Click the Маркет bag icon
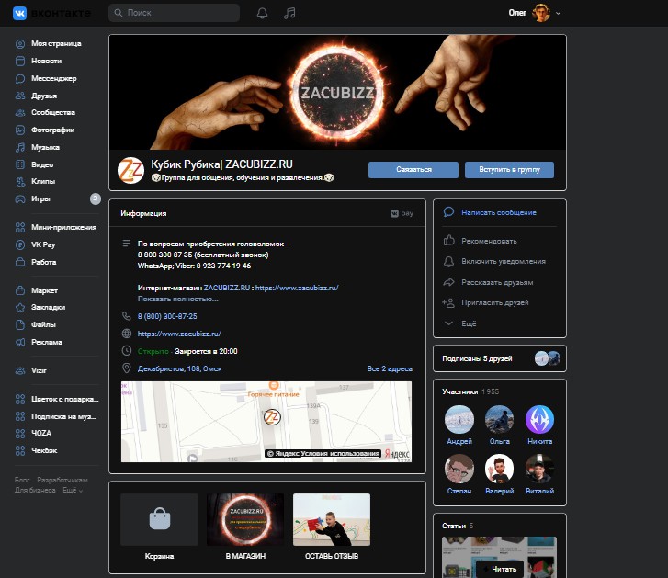 tap(20, 290)
